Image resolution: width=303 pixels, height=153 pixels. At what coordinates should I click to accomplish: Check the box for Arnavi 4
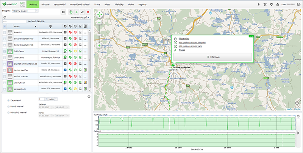[x=5, y=33]
